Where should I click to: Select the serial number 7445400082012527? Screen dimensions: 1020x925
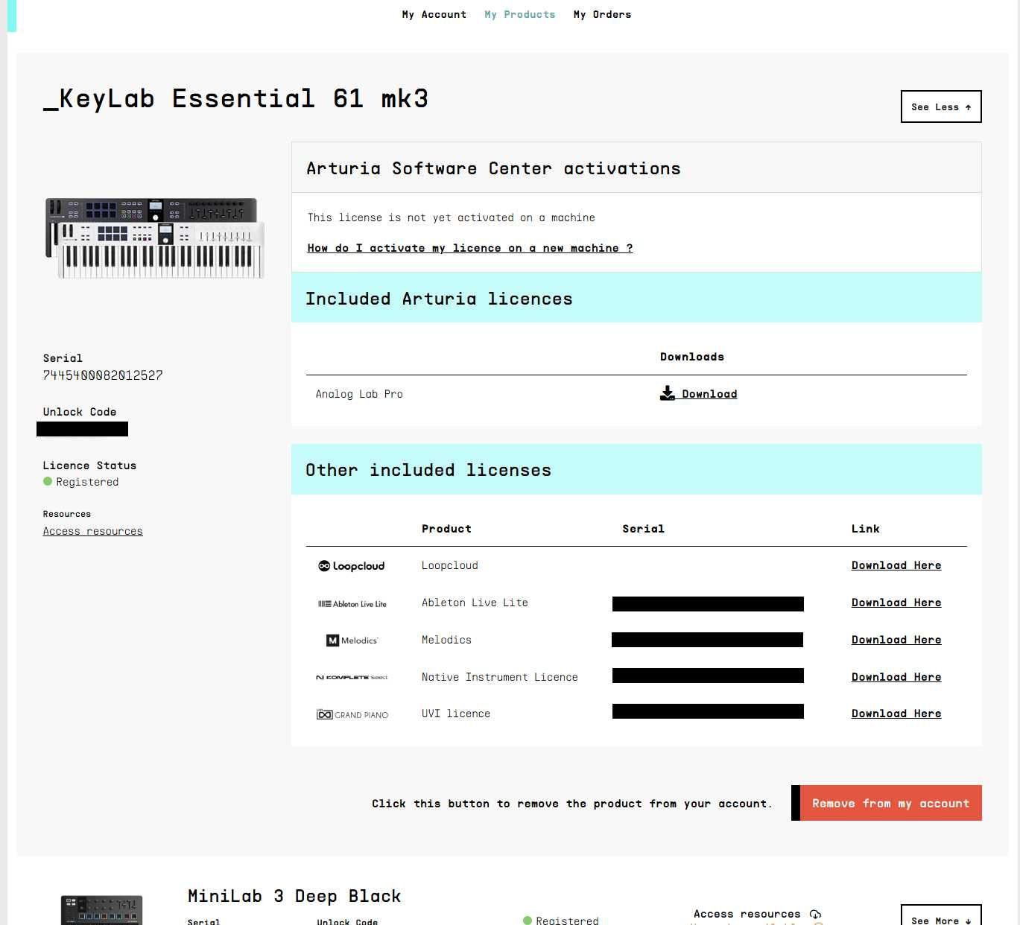(x=103, y=375)
